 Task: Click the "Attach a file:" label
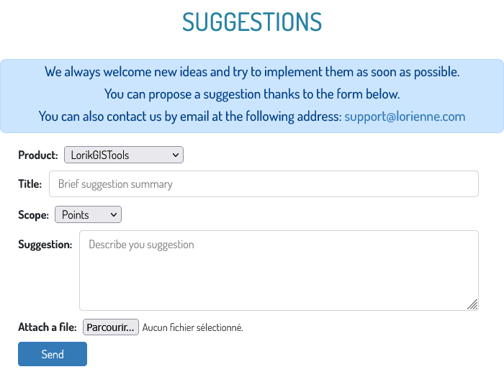tap(48, 327)
